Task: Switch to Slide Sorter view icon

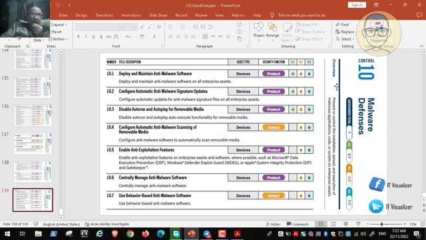Action: pyautogui.click(x=333, y=224)
